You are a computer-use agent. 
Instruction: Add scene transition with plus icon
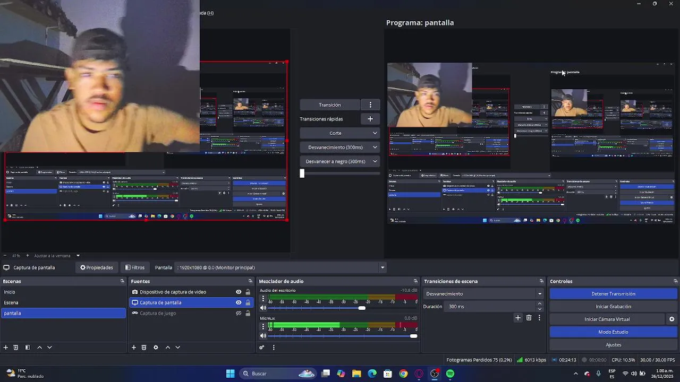point(518,318)
